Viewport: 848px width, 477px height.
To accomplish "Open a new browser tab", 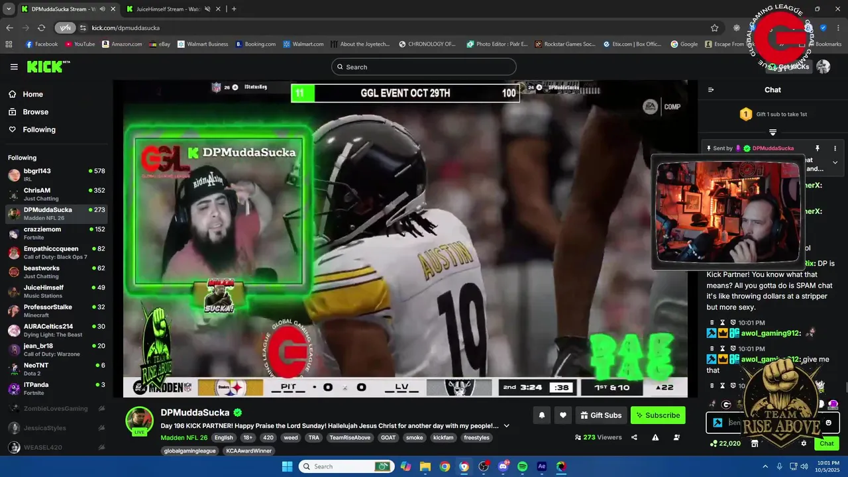I will point(234,9).
